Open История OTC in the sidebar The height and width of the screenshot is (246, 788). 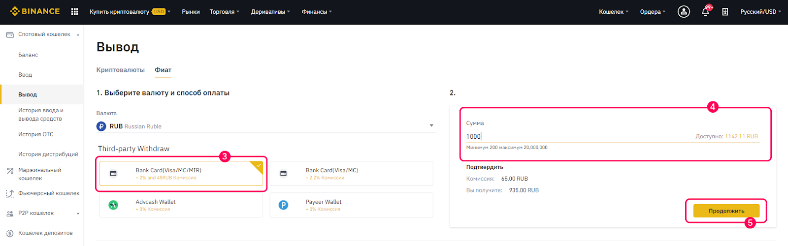(x=35, y=134)
